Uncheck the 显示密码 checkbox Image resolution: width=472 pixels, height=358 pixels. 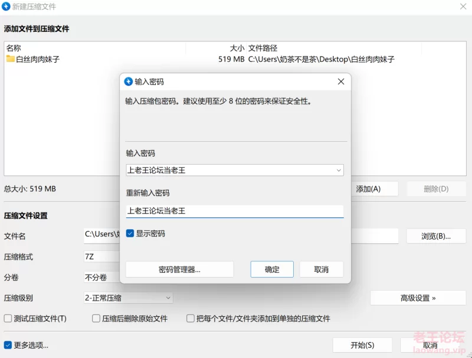[x=130, y=233]
